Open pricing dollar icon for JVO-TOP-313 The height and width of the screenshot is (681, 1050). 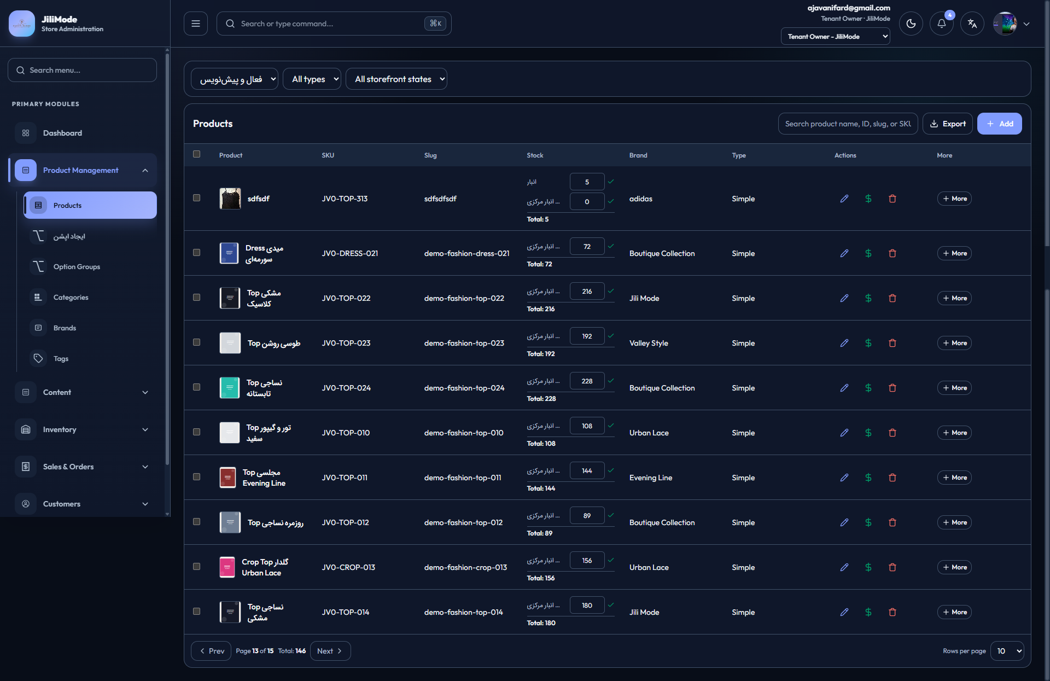pyautogui.click(x=868, y=199)
